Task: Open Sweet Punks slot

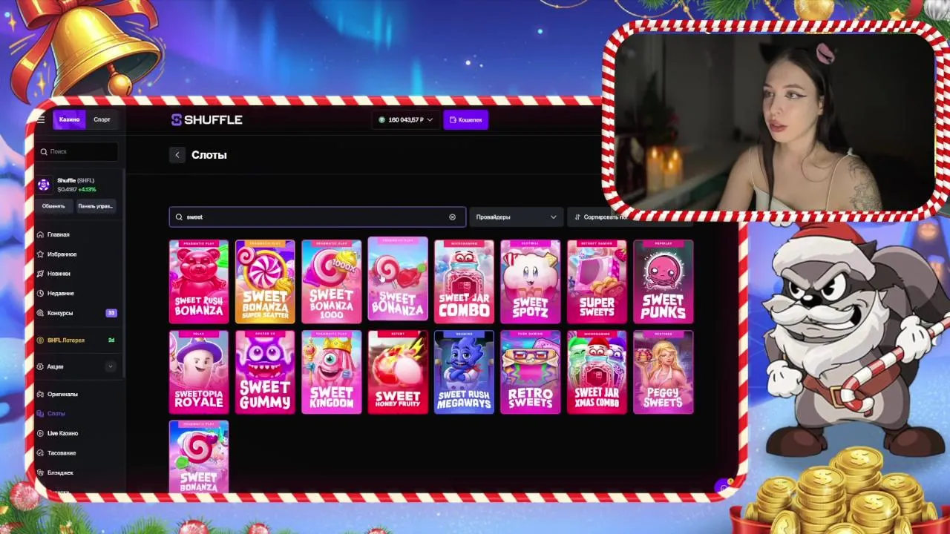Action: coord(663,281)
